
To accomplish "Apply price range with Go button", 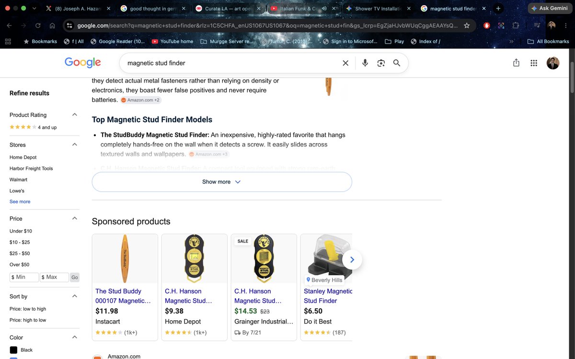I will tap(74, 277).
